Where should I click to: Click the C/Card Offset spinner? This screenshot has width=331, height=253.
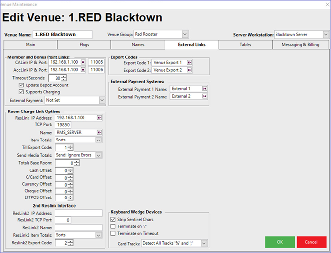[71, 178]
